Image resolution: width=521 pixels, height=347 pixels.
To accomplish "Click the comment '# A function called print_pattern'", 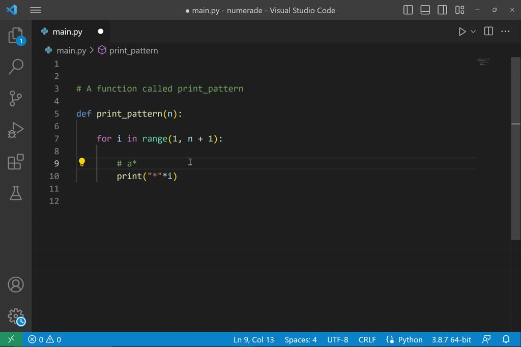I will pyautogui.click(x=160, y=89).
